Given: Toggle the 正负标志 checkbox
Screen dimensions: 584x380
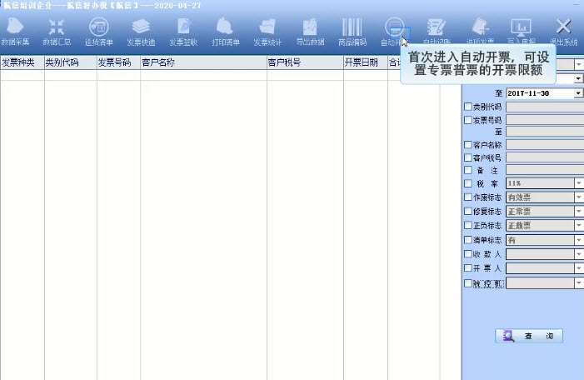Looking at the screenshot, I should click(x=468, y=225).
